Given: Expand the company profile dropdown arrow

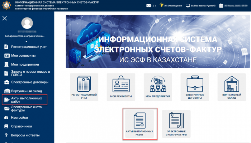Looking at the screenshot, I should click(27, 41).
